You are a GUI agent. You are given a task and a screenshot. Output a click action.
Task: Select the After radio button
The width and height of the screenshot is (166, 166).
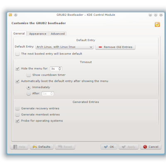click(29, 93)
